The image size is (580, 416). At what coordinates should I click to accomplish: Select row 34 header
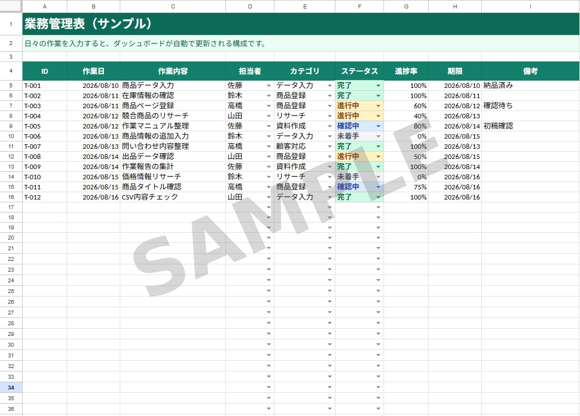coord(11,388)
